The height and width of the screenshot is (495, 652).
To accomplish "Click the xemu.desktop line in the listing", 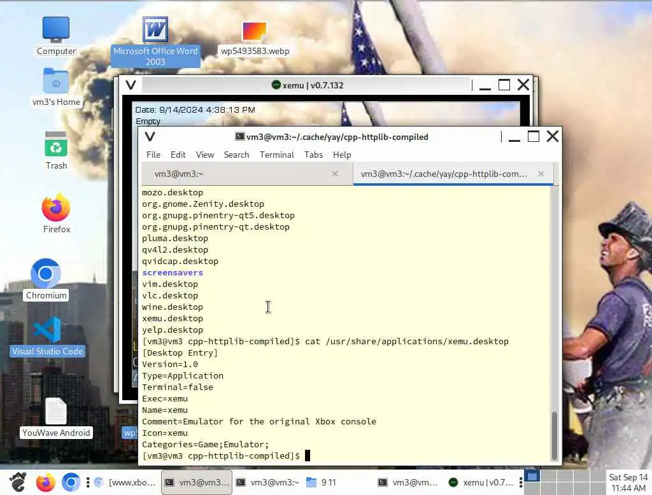I will point(172,318).
